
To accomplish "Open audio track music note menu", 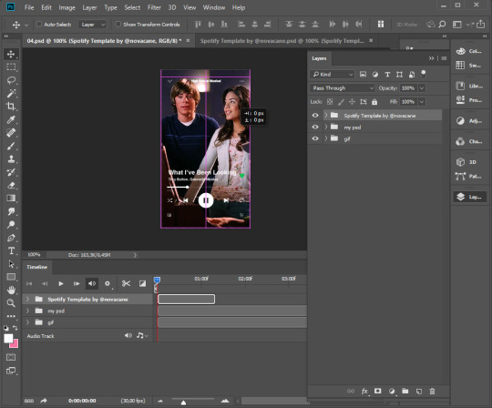I will (142, 335).
